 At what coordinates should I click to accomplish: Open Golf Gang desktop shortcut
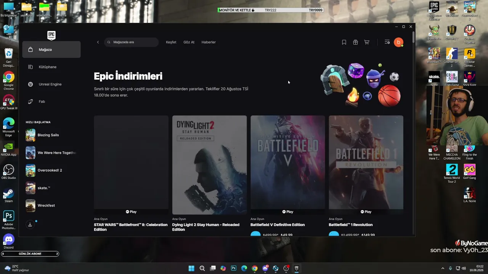pyautogui.click(x=469, y=172)
